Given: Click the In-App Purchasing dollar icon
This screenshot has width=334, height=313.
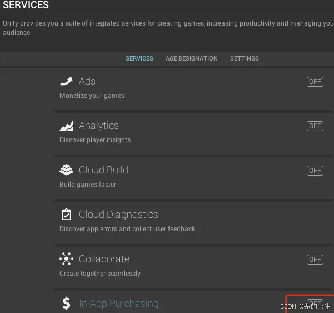Looking at the screenshot, I should click(66, 303).
